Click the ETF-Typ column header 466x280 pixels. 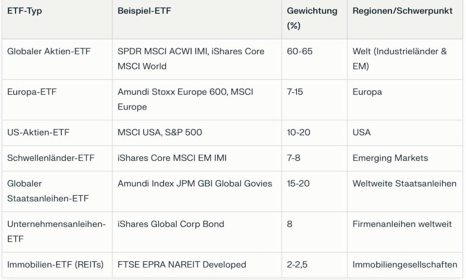25,11
